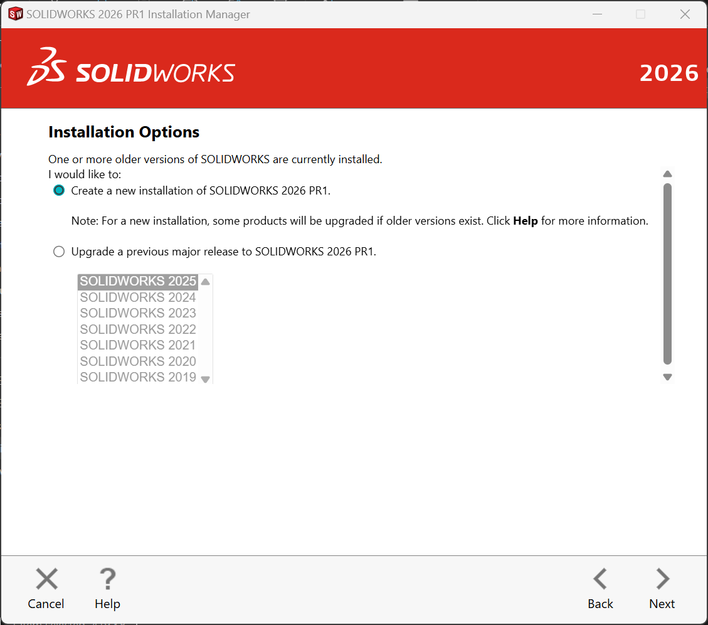The width and height of the screenshot is (708, 625).
Task: Click the Back chevron icon
Action: pyautogui.click(x=600, y=579)
